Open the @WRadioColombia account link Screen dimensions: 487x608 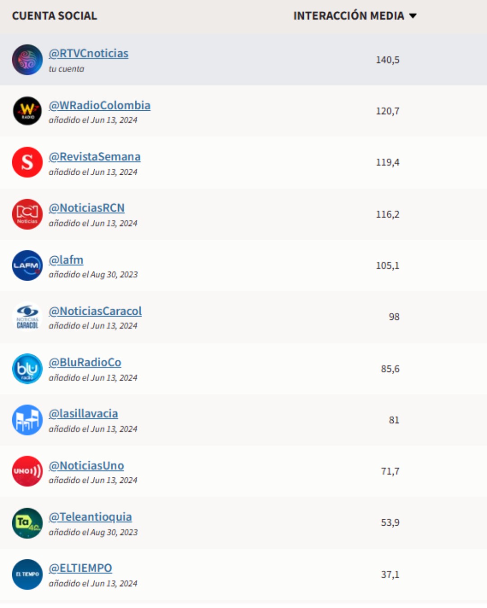coord(100,105)
